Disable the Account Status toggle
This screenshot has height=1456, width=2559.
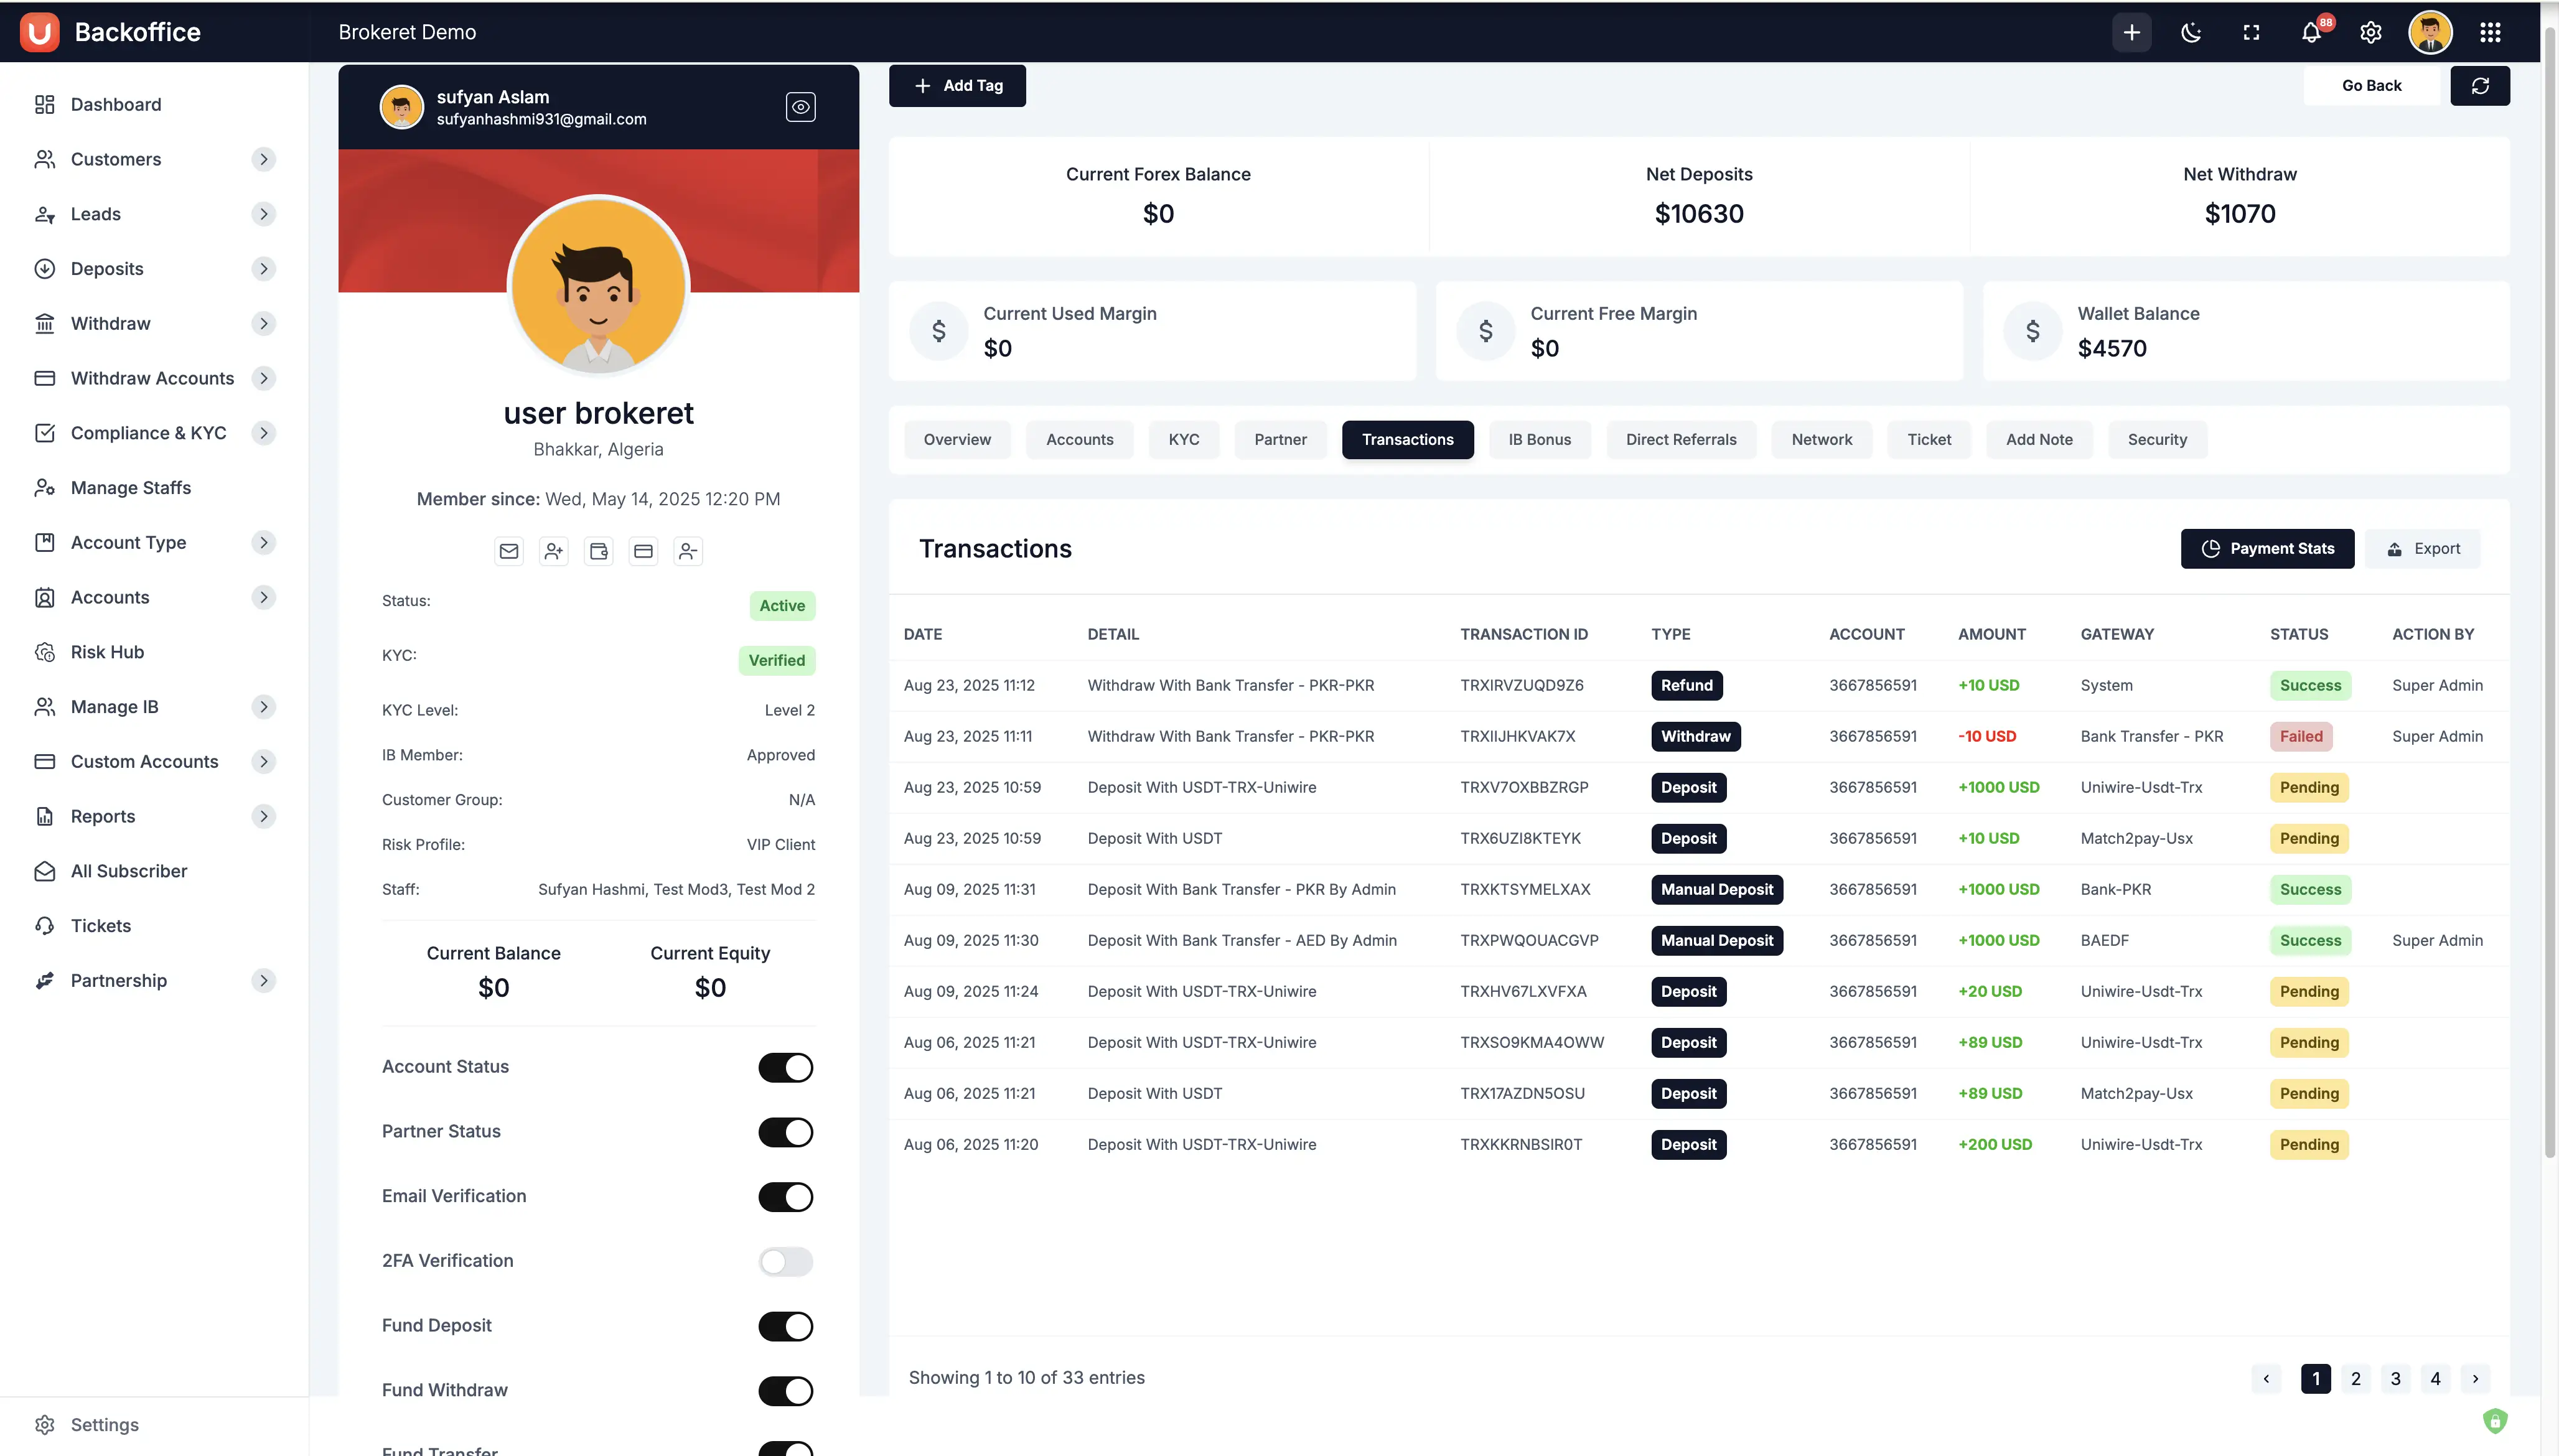tap(785, 1067)
